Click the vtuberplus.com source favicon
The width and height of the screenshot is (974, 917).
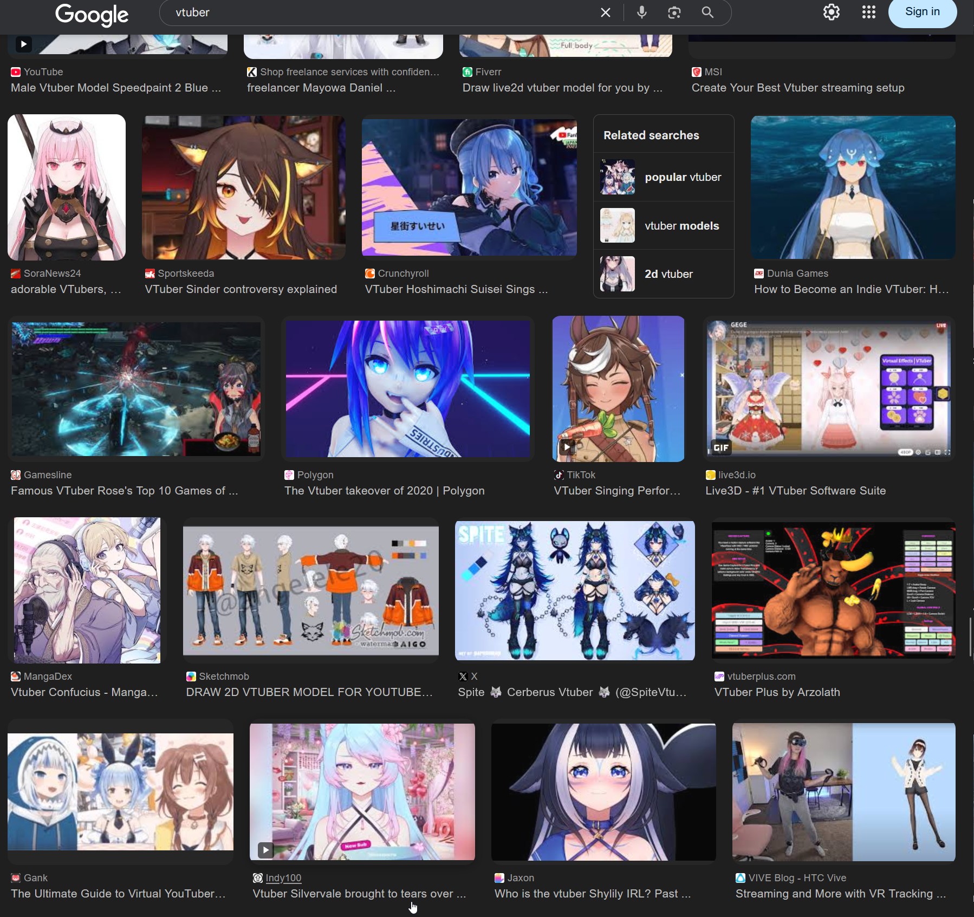pos(719,677)
